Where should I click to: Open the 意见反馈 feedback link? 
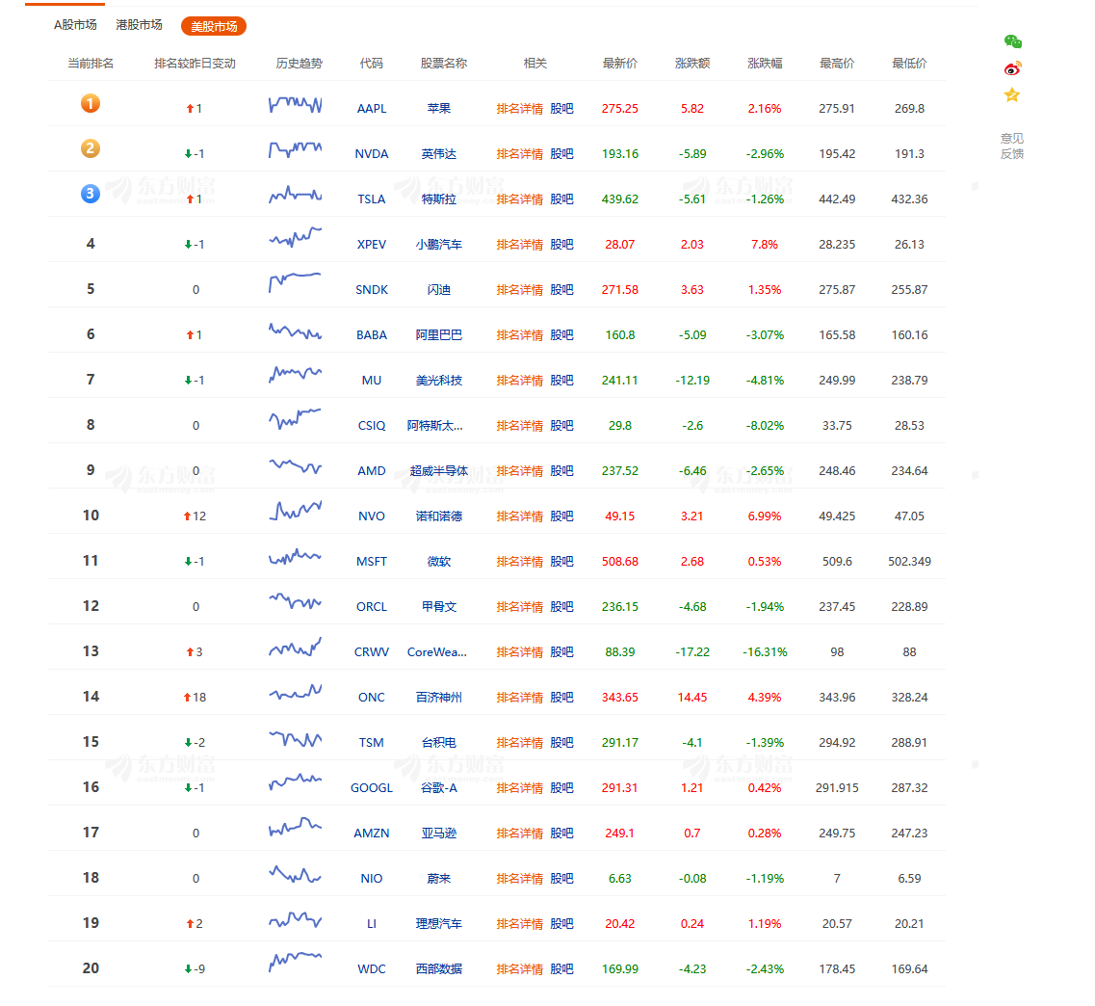coord(1012,146)
